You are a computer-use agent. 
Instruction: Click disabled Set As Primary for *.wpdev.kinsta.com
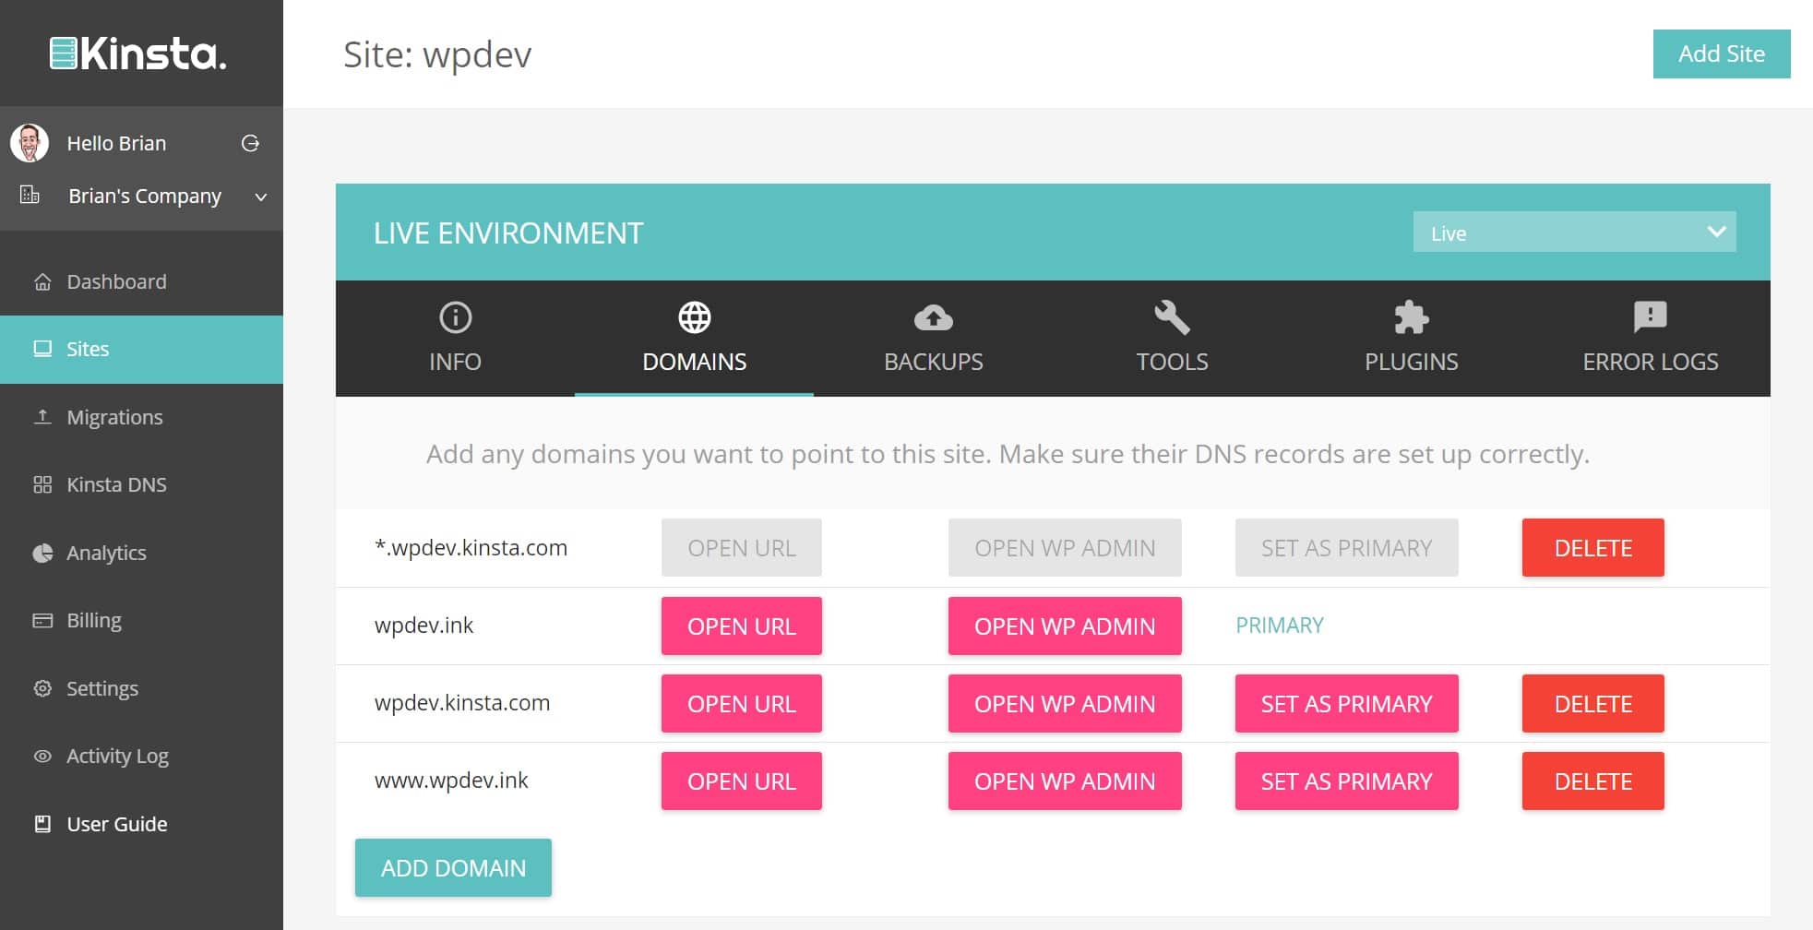(x=1346, y=548)
